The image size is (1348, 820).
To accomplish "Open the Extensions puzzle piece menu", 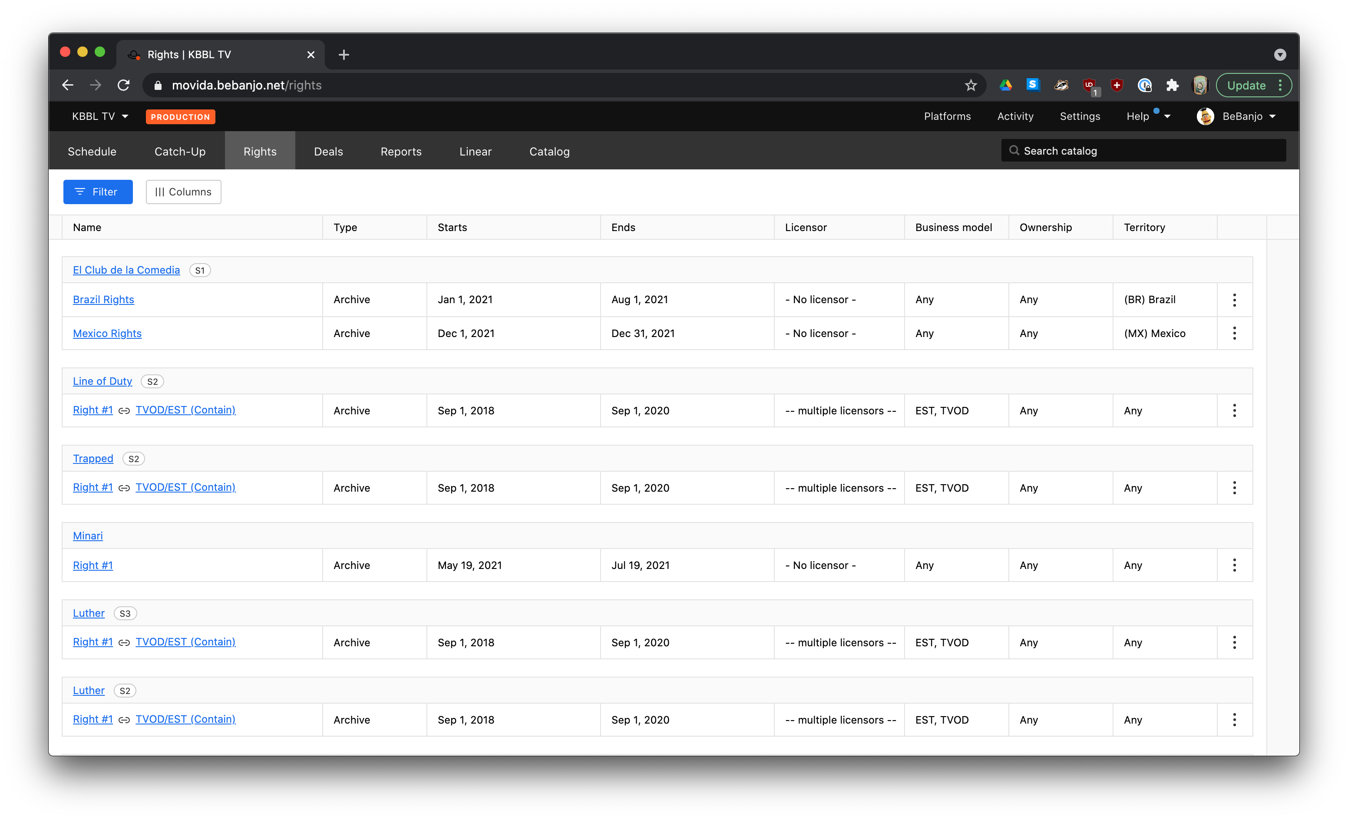I will click(1172, 85).
